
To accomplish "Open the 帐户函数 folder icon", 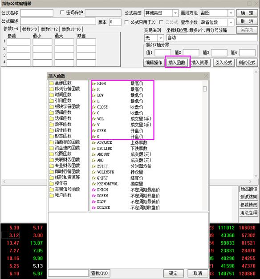I will 52,195.
